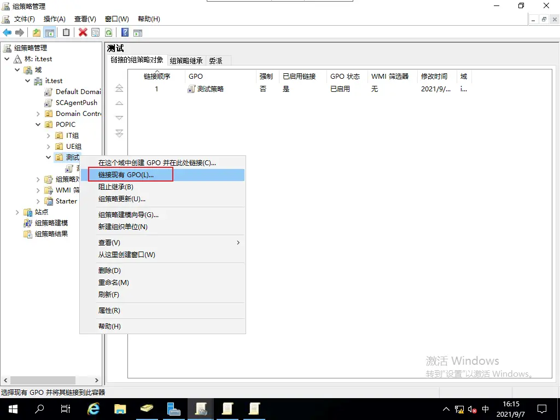The width and height of the screenshot is (560, 420).
Task: Expand the IT组 organizational unit
Action: pos(48,135)
